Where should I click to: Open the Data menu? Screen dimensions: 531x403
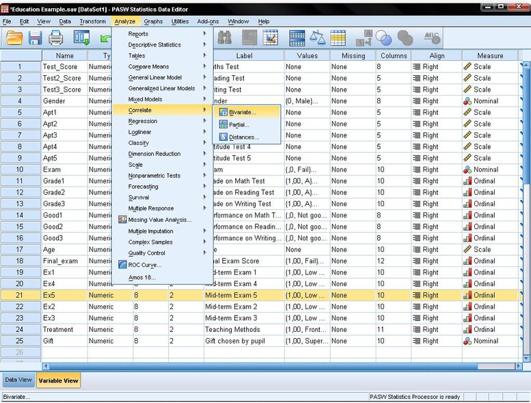[x=65, y=21]
